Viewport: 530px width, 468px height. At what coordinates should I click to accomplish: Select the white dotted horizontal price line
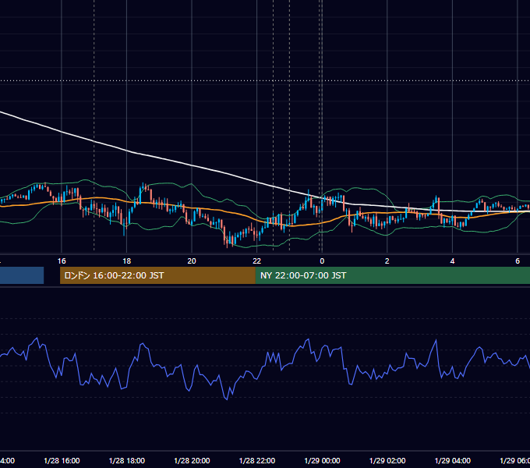click(265, 81)
